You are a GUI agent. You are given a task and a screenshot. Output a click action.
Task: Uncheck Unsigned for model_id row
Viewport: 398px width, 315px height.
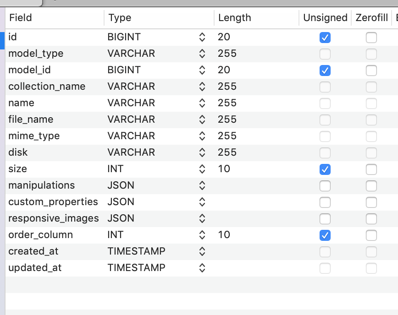pyautogui.click(x=325, y=71)
